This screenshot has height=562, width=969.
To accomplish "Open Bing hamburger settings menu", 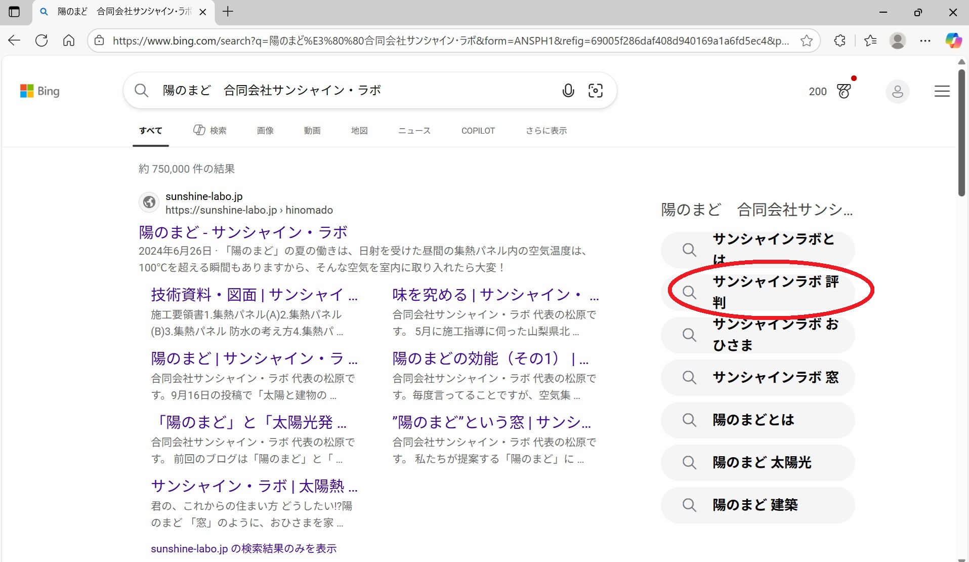I will [x=942, y=91].
